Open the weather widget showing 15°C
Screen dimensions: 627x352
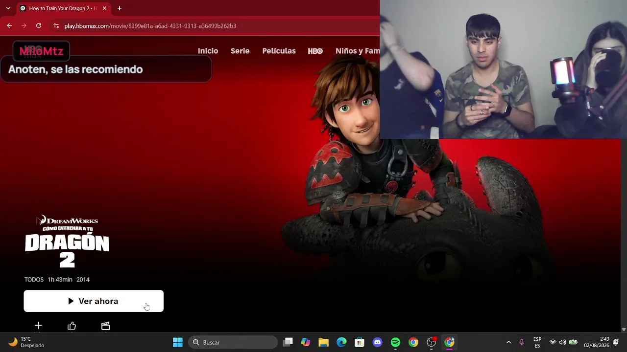[x=27, y=342]
